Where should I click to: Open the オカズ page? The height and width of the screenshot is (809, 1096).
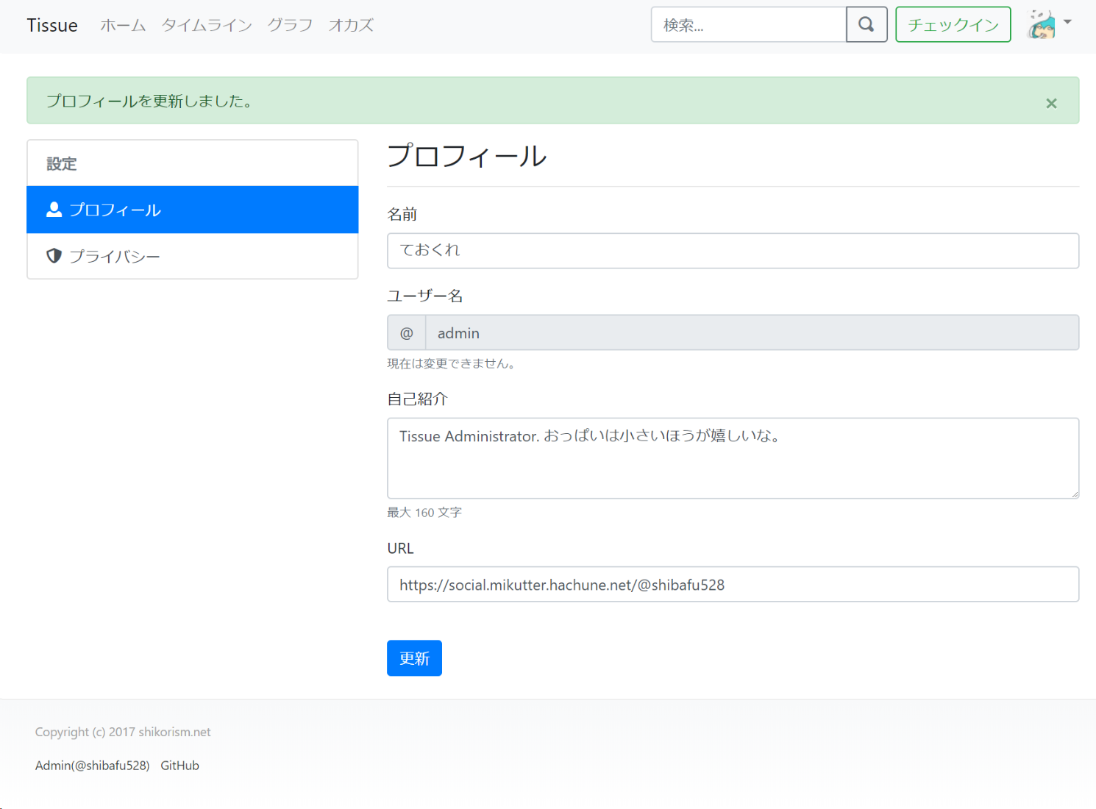(x=351, y=26)
